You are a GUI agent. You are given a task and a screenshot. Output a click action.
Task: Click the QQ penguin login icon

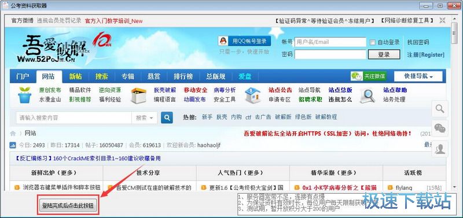pyautogui.click(x=223, y=41)
